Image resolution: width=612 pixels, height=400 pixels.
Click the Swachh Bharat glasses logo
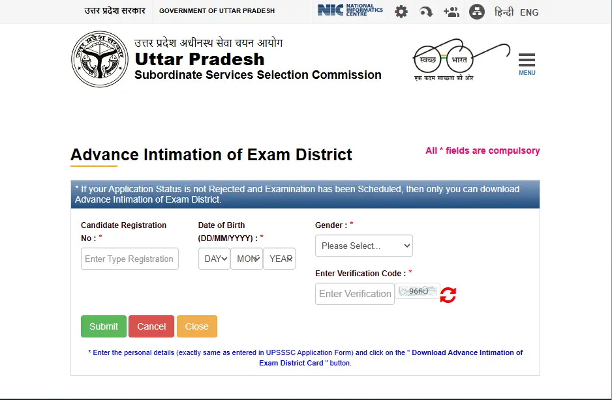pos(461,60)
